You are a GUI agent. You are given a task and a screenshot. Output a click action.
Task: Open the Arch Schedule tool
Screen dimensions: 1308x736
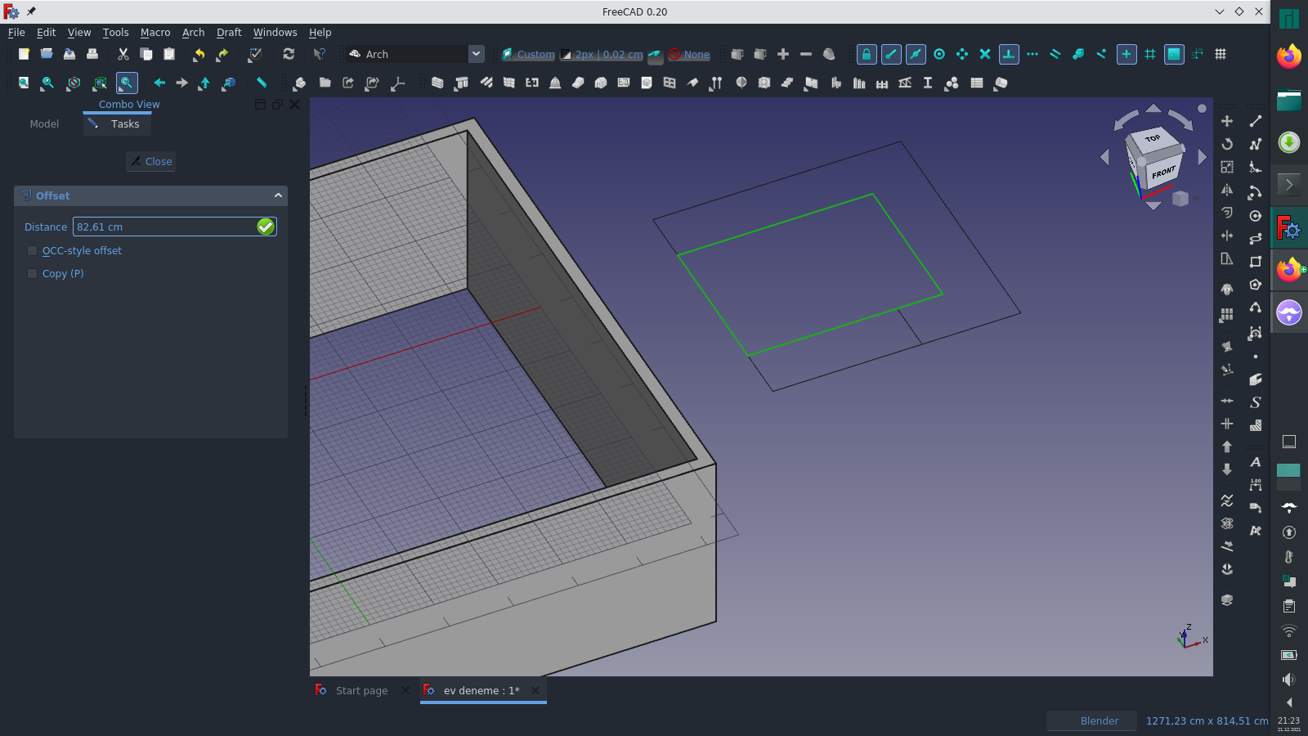click(x=977, y=83)
